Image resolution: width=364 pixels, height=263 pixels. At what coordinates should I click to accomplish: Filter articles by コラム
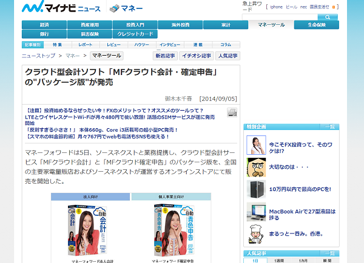226,45
